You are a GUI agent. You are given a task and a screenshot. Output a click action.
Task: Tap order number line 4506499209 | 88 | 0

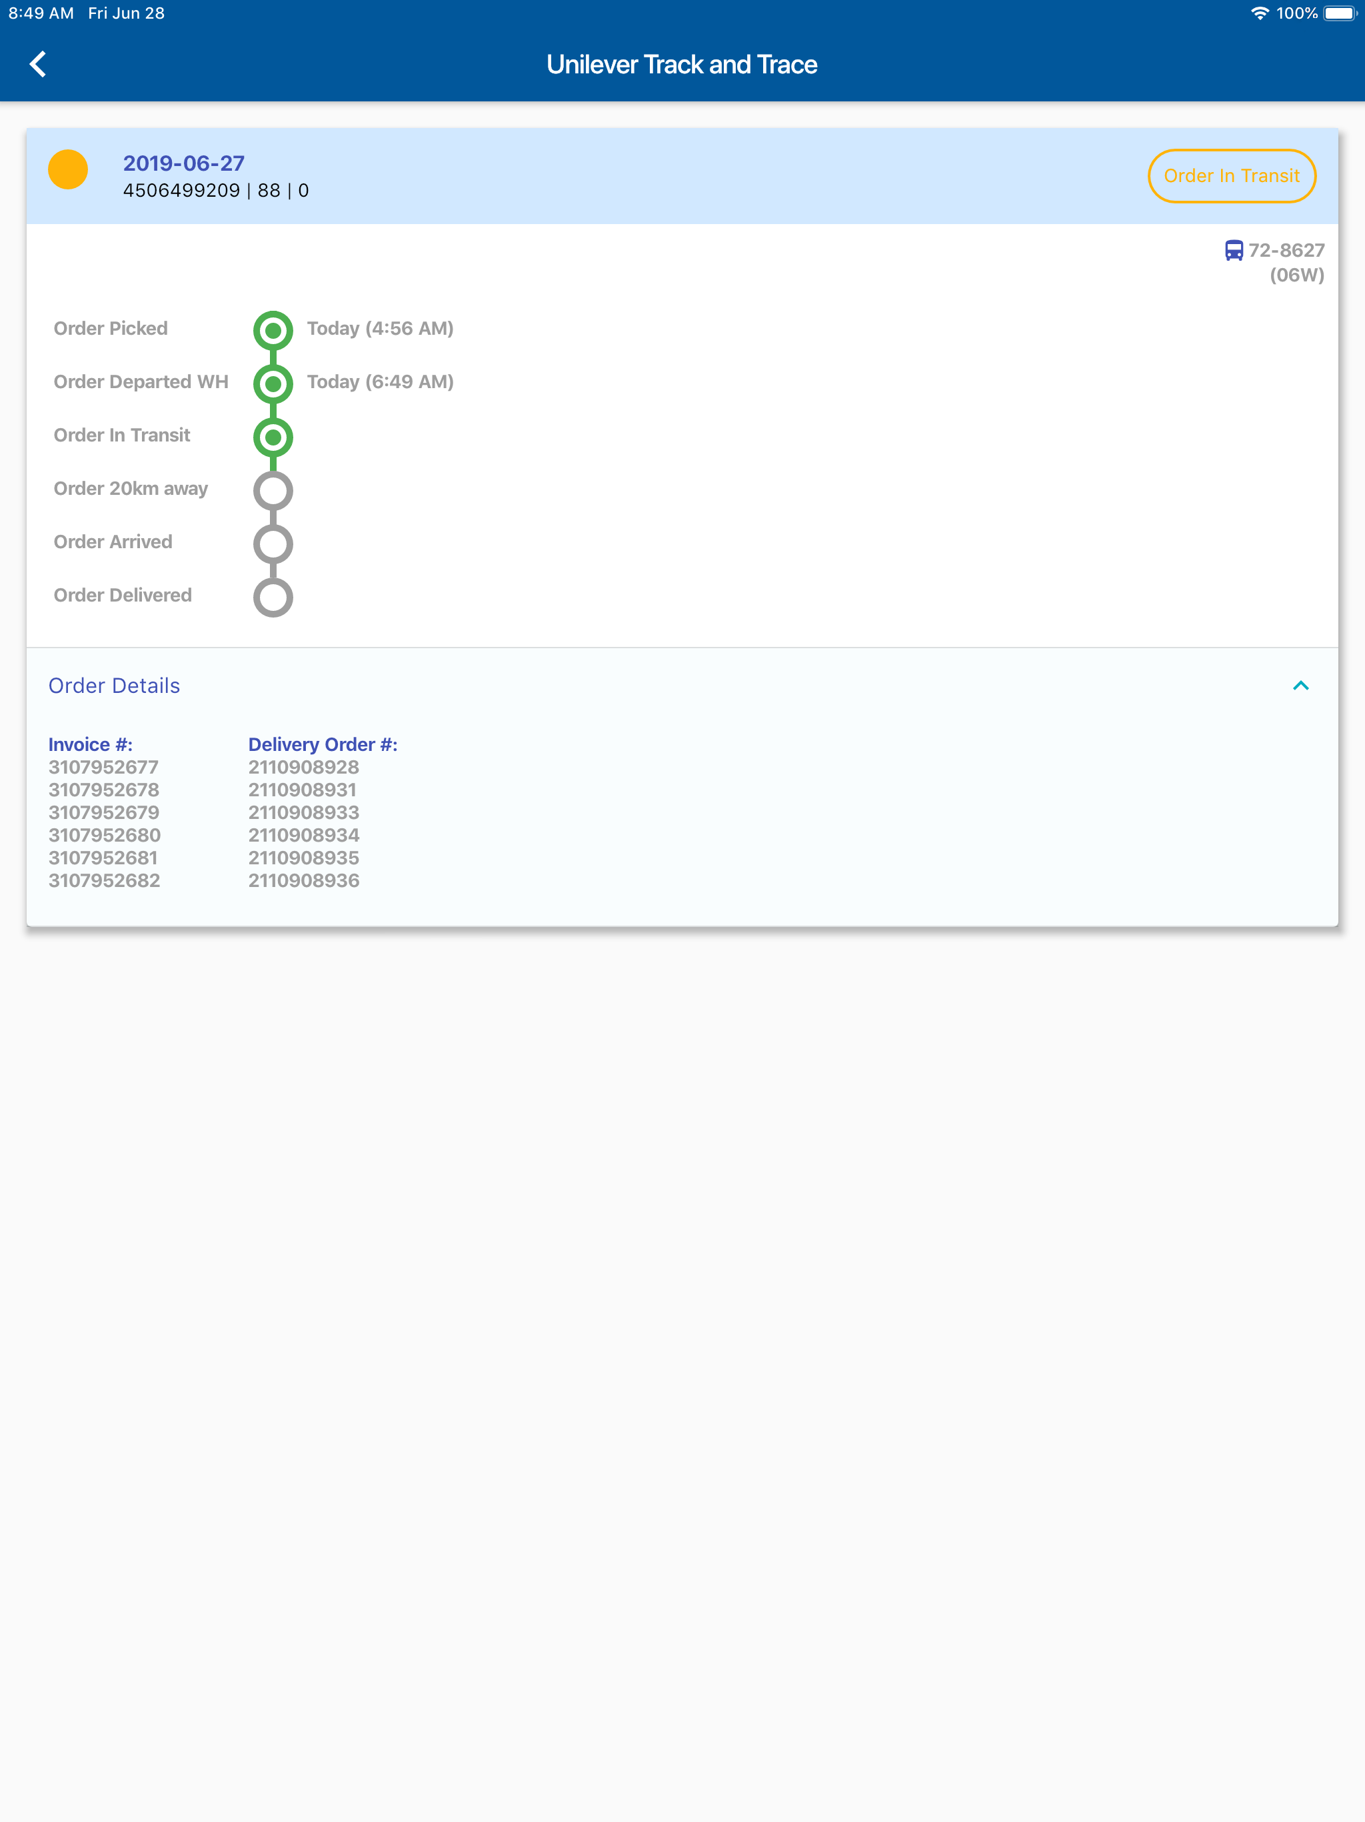pos(216,190)
